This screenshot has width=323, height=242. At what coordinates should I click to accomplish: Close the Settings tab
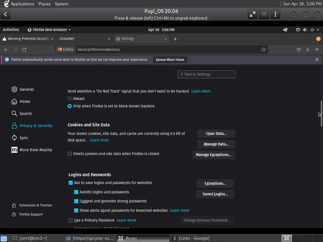point(166,39)
